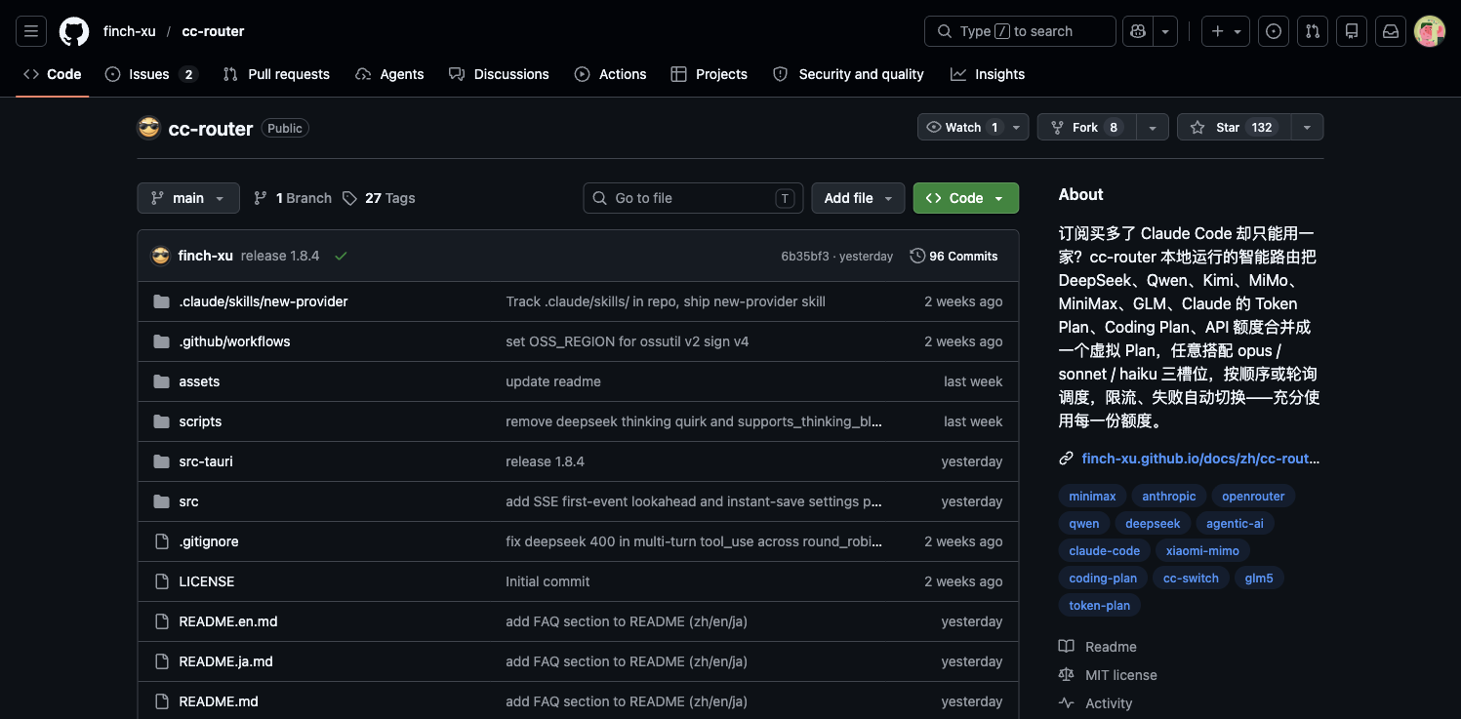
Task: Star the cc-router repository
Action: click(1234, 128)
